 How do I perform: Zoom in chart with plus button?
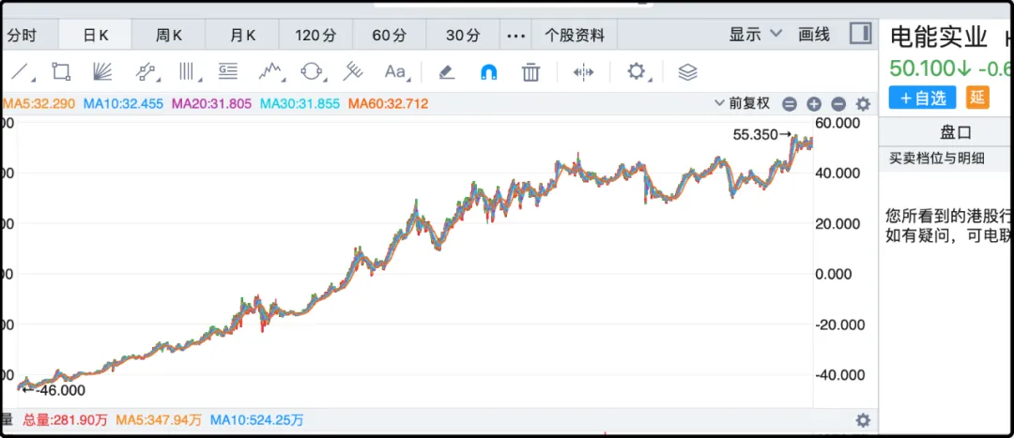(x=814, y=104)
